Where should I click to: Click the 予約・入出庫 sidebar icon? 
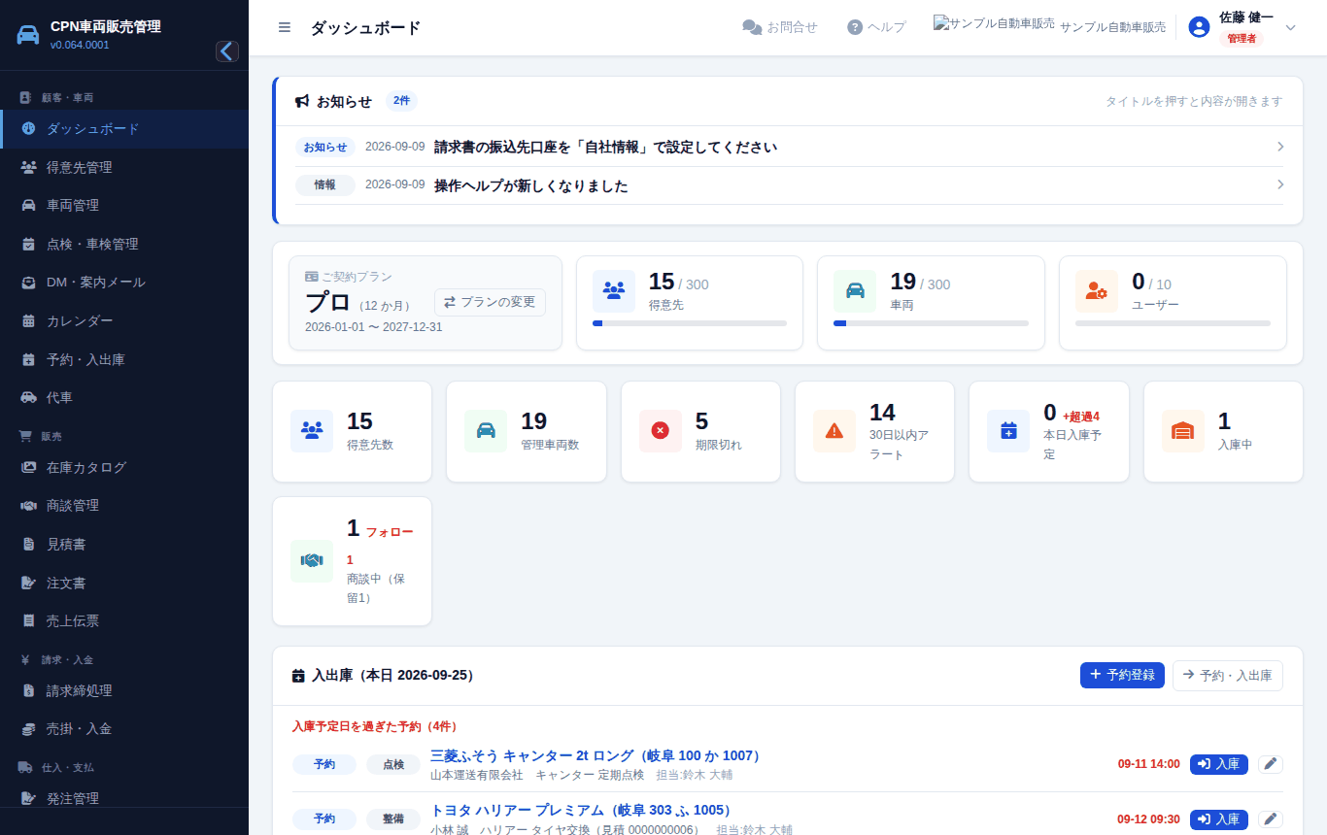pos(28,359)
